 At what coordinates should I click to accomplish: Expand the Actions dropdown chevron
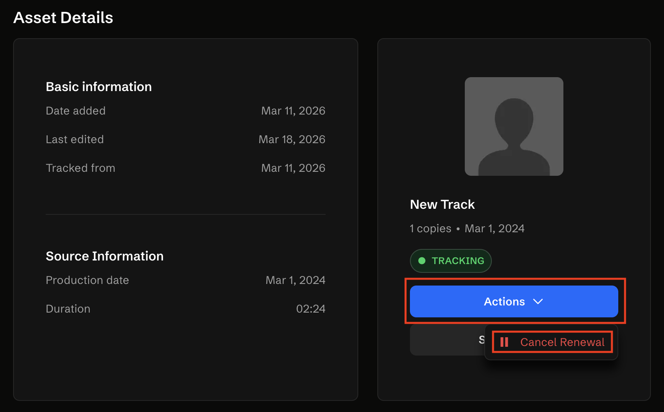538,301
